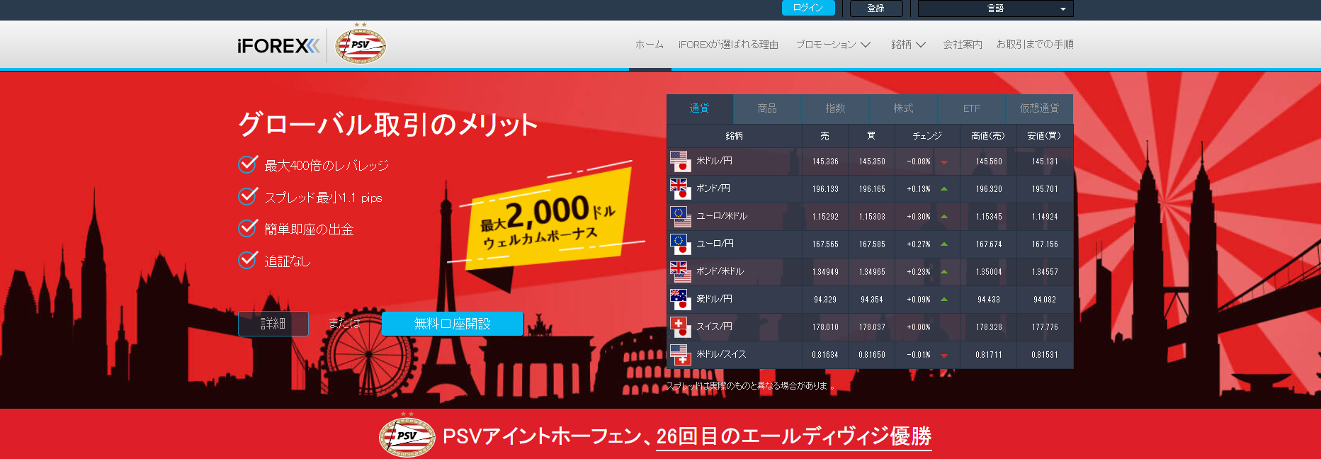Click sell price 145.336 for 米ドル/円
Viewport: 1321px width, 459px height.
[825, 161]
